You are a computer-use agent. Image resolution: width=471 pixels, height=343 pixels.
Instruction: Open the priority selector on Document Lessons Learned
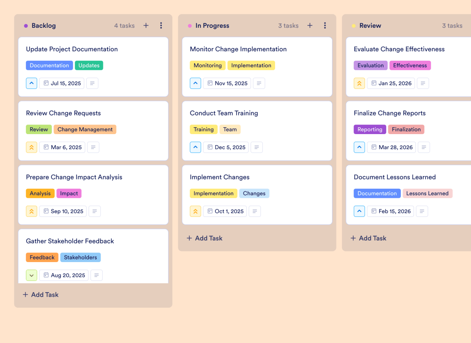tap(359, 211)
